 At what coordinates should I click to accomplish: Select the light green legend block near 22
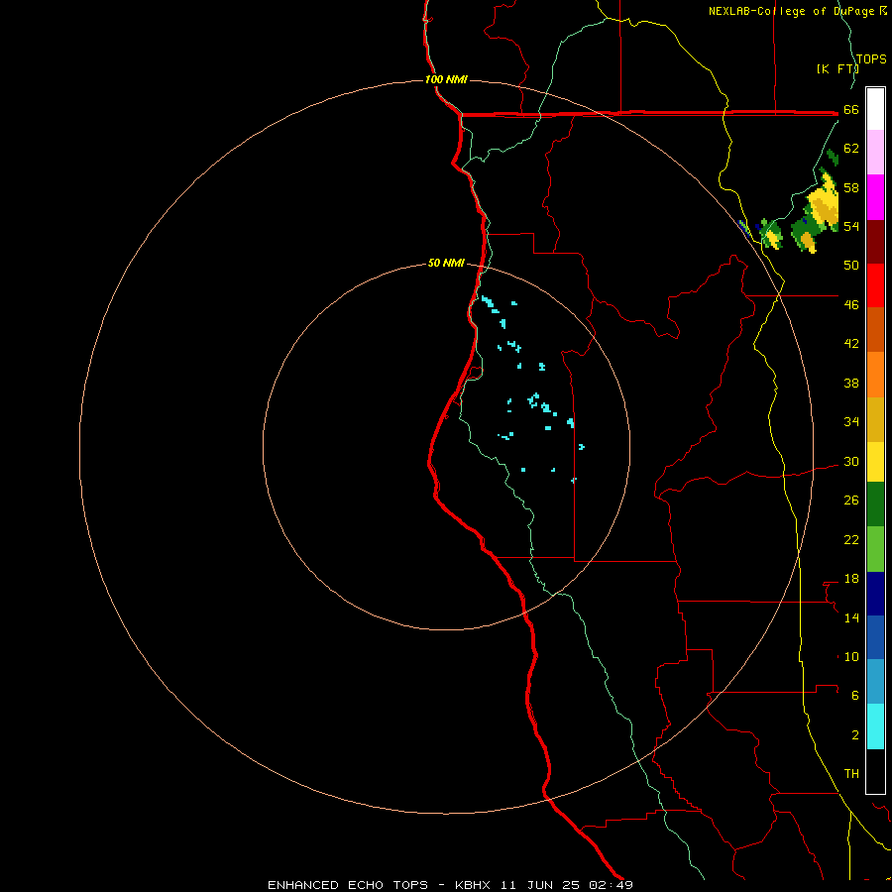(875, 549)
